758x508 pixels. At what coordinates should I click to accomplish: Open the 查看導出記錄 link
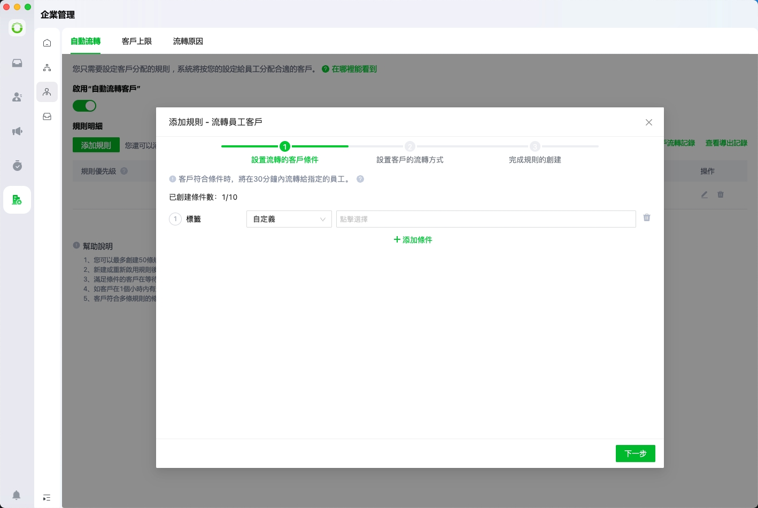(726, 143)
